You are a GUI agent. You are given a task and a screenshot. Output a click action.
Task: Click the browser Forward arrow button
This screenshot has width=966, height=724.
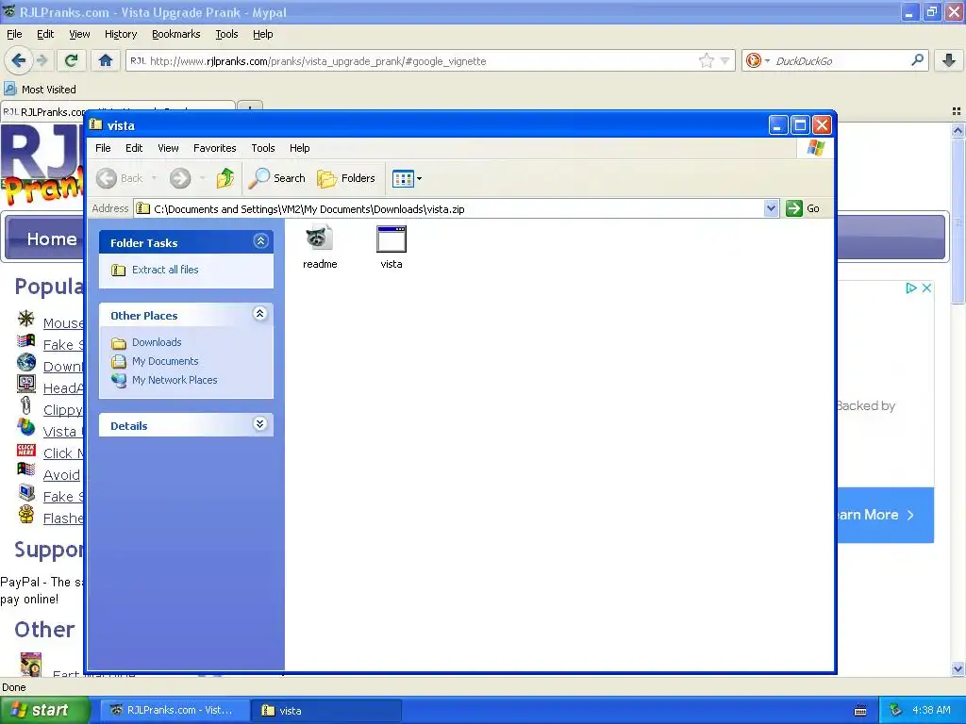(x=42, y=60)
